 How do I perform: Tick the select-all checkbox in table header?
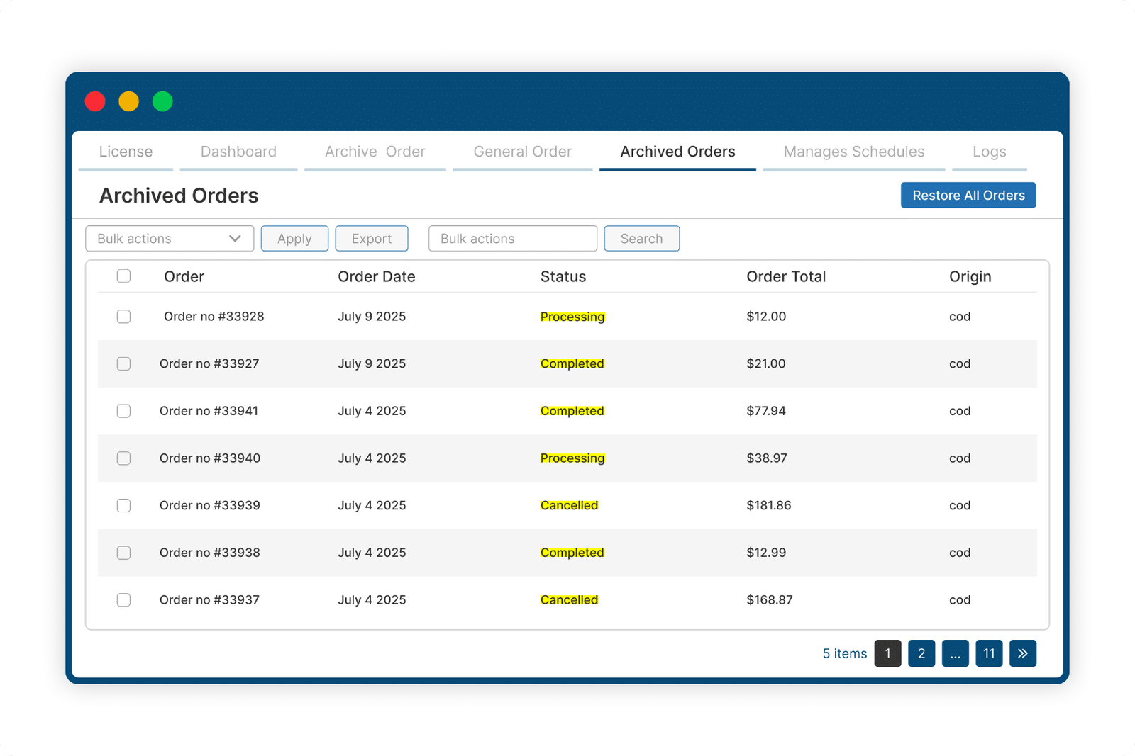click(123, 276)
